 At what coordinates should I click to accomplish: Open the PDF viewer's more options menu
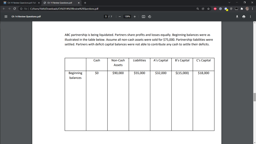[250, 16]
